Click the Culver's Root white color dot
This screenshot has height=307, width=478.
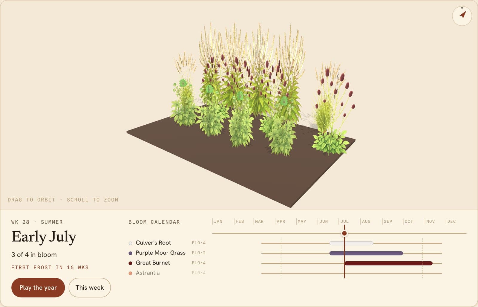[x=130, y=243]
